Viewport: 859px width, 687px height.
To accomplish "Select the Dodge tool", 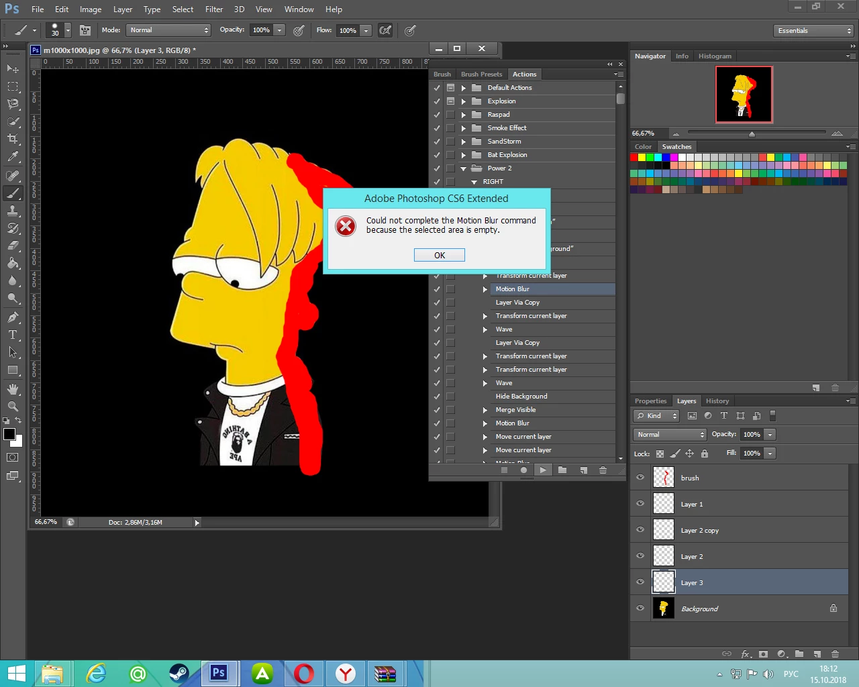I will 13,298.
